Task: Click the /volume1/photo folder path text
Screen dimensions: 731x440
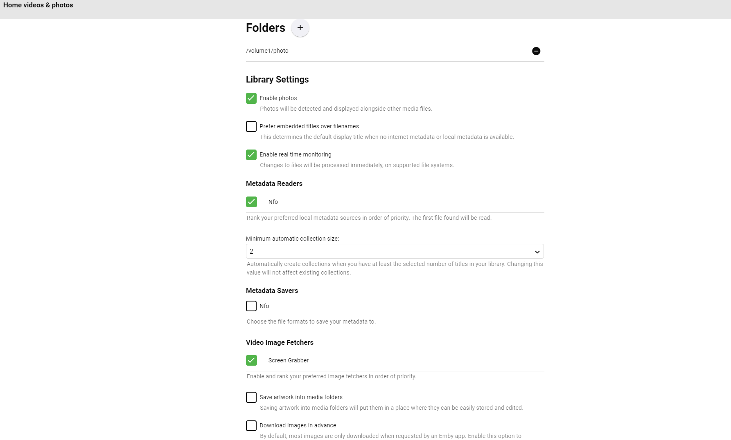Action: click(x=267, y=51)
